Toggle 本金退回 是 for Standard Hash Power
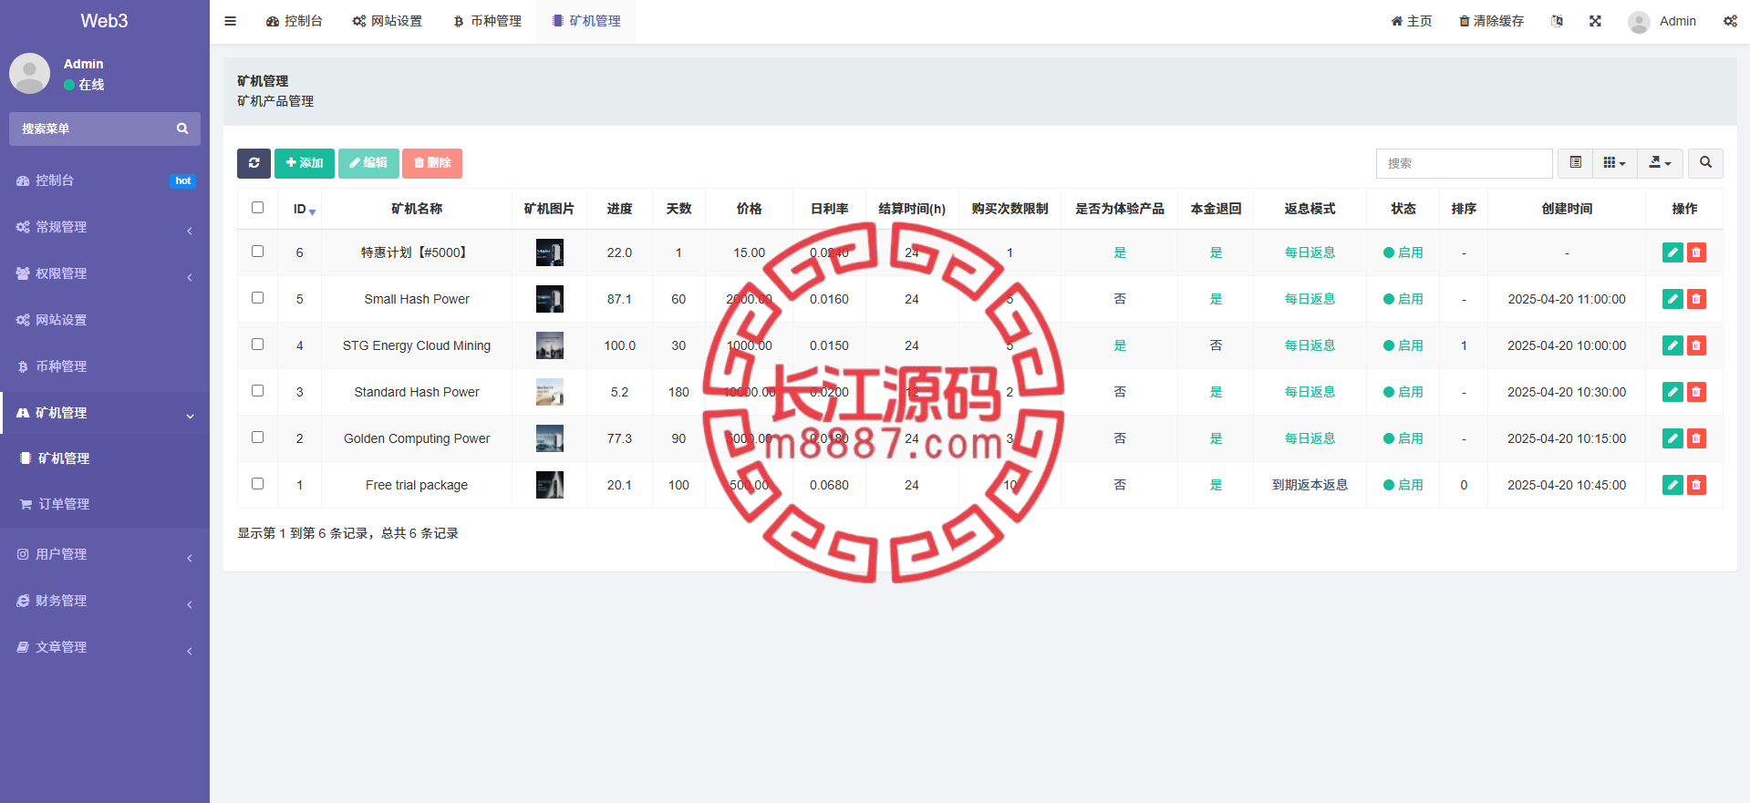The width and height of the screenshot is (1750, 803). (1216, 392)
